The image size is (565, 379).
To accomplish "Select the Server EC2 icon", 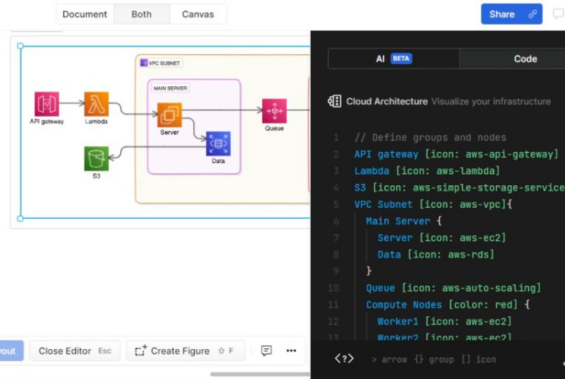I will 169,115.
